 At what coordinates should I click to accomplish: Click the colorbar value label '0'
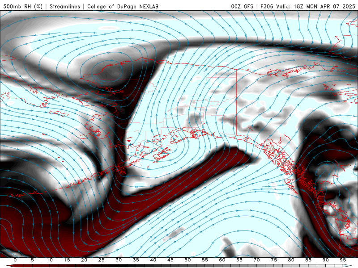(x=15, y=260)
